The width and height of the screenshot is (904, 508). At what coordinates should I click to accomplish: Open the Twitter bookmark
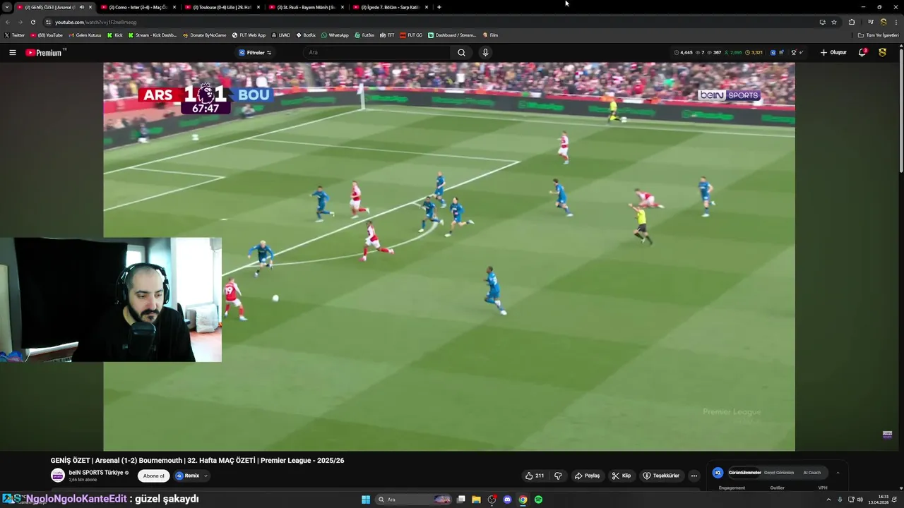click(14, 35)
